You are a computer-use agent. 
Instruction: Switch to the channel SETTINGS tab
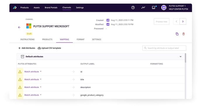[96, 39]
